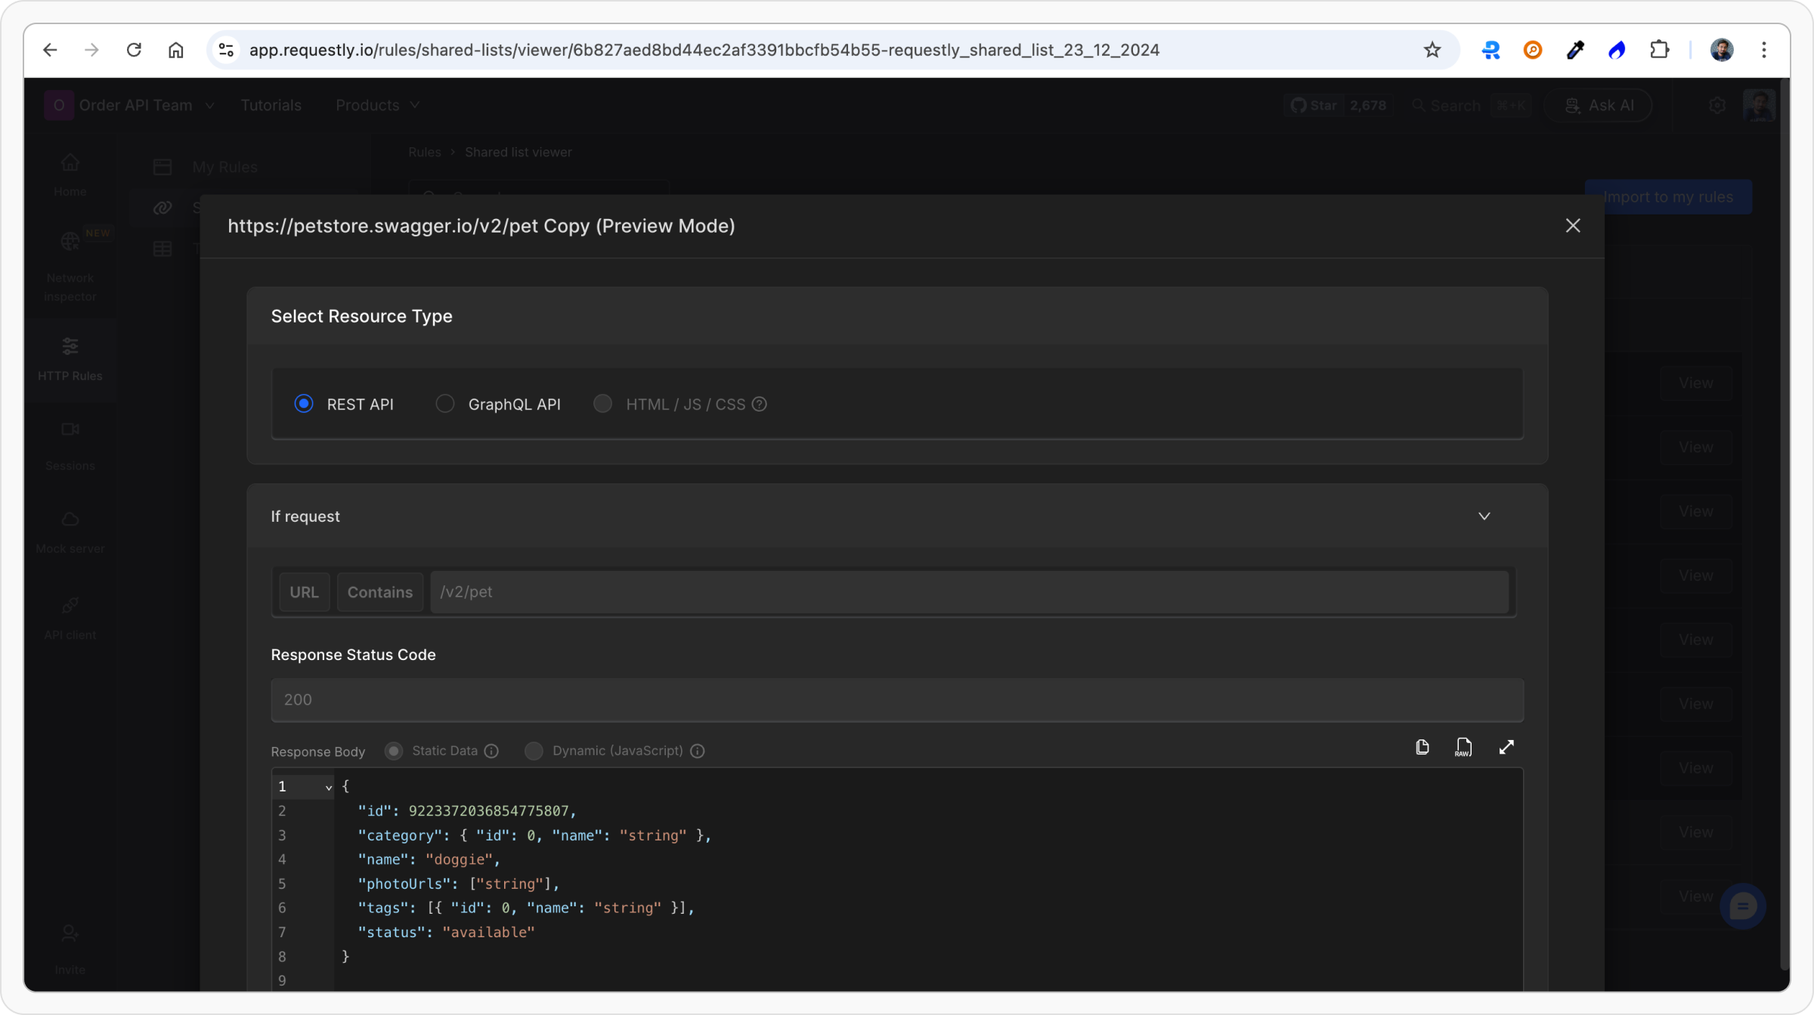Click the Response Status Code field
The width and height of the screenshot is (1814, 1015).
click(896, 699)
